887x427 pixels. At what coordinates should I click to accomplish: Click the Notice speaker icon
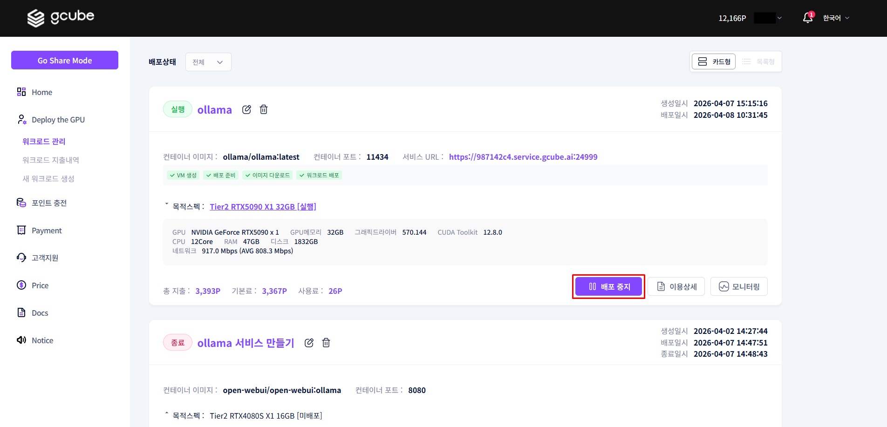point(21,340)
